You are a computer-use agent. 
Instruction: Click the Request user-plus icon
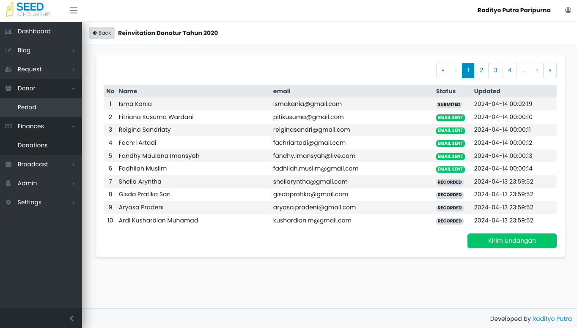tap(8, 69)
